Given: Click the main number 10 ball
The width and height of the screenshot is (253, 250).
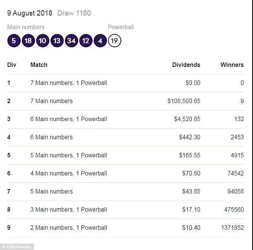Looking at the screenshot, I should point(43,41).
